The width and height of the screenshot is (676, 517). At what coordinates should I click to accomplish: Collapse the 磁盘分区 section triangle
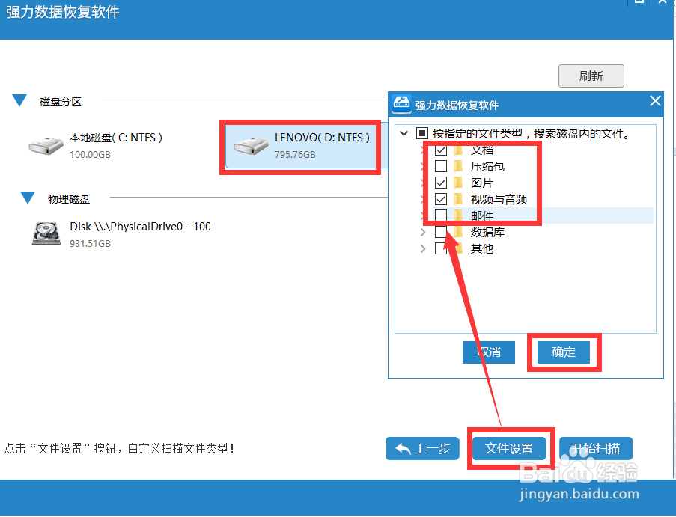pyautogui.click(x=19, y=100)
